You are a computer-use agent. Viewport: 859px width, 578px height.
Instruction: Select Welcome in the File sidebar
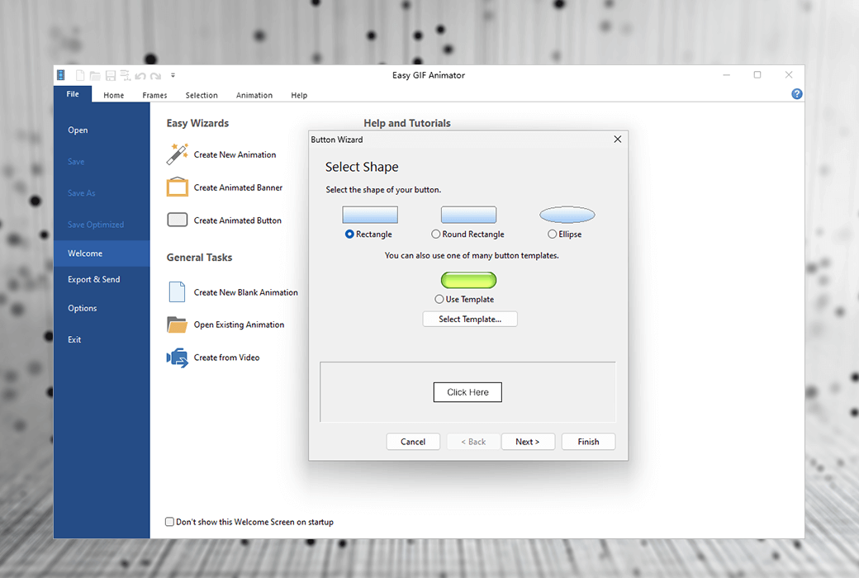[102, 253]
